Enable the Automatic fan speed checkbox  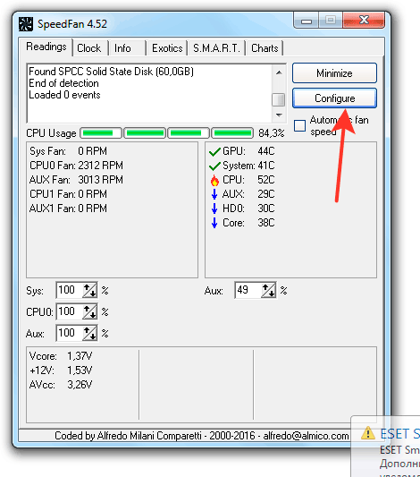click(x=299, y=125)
